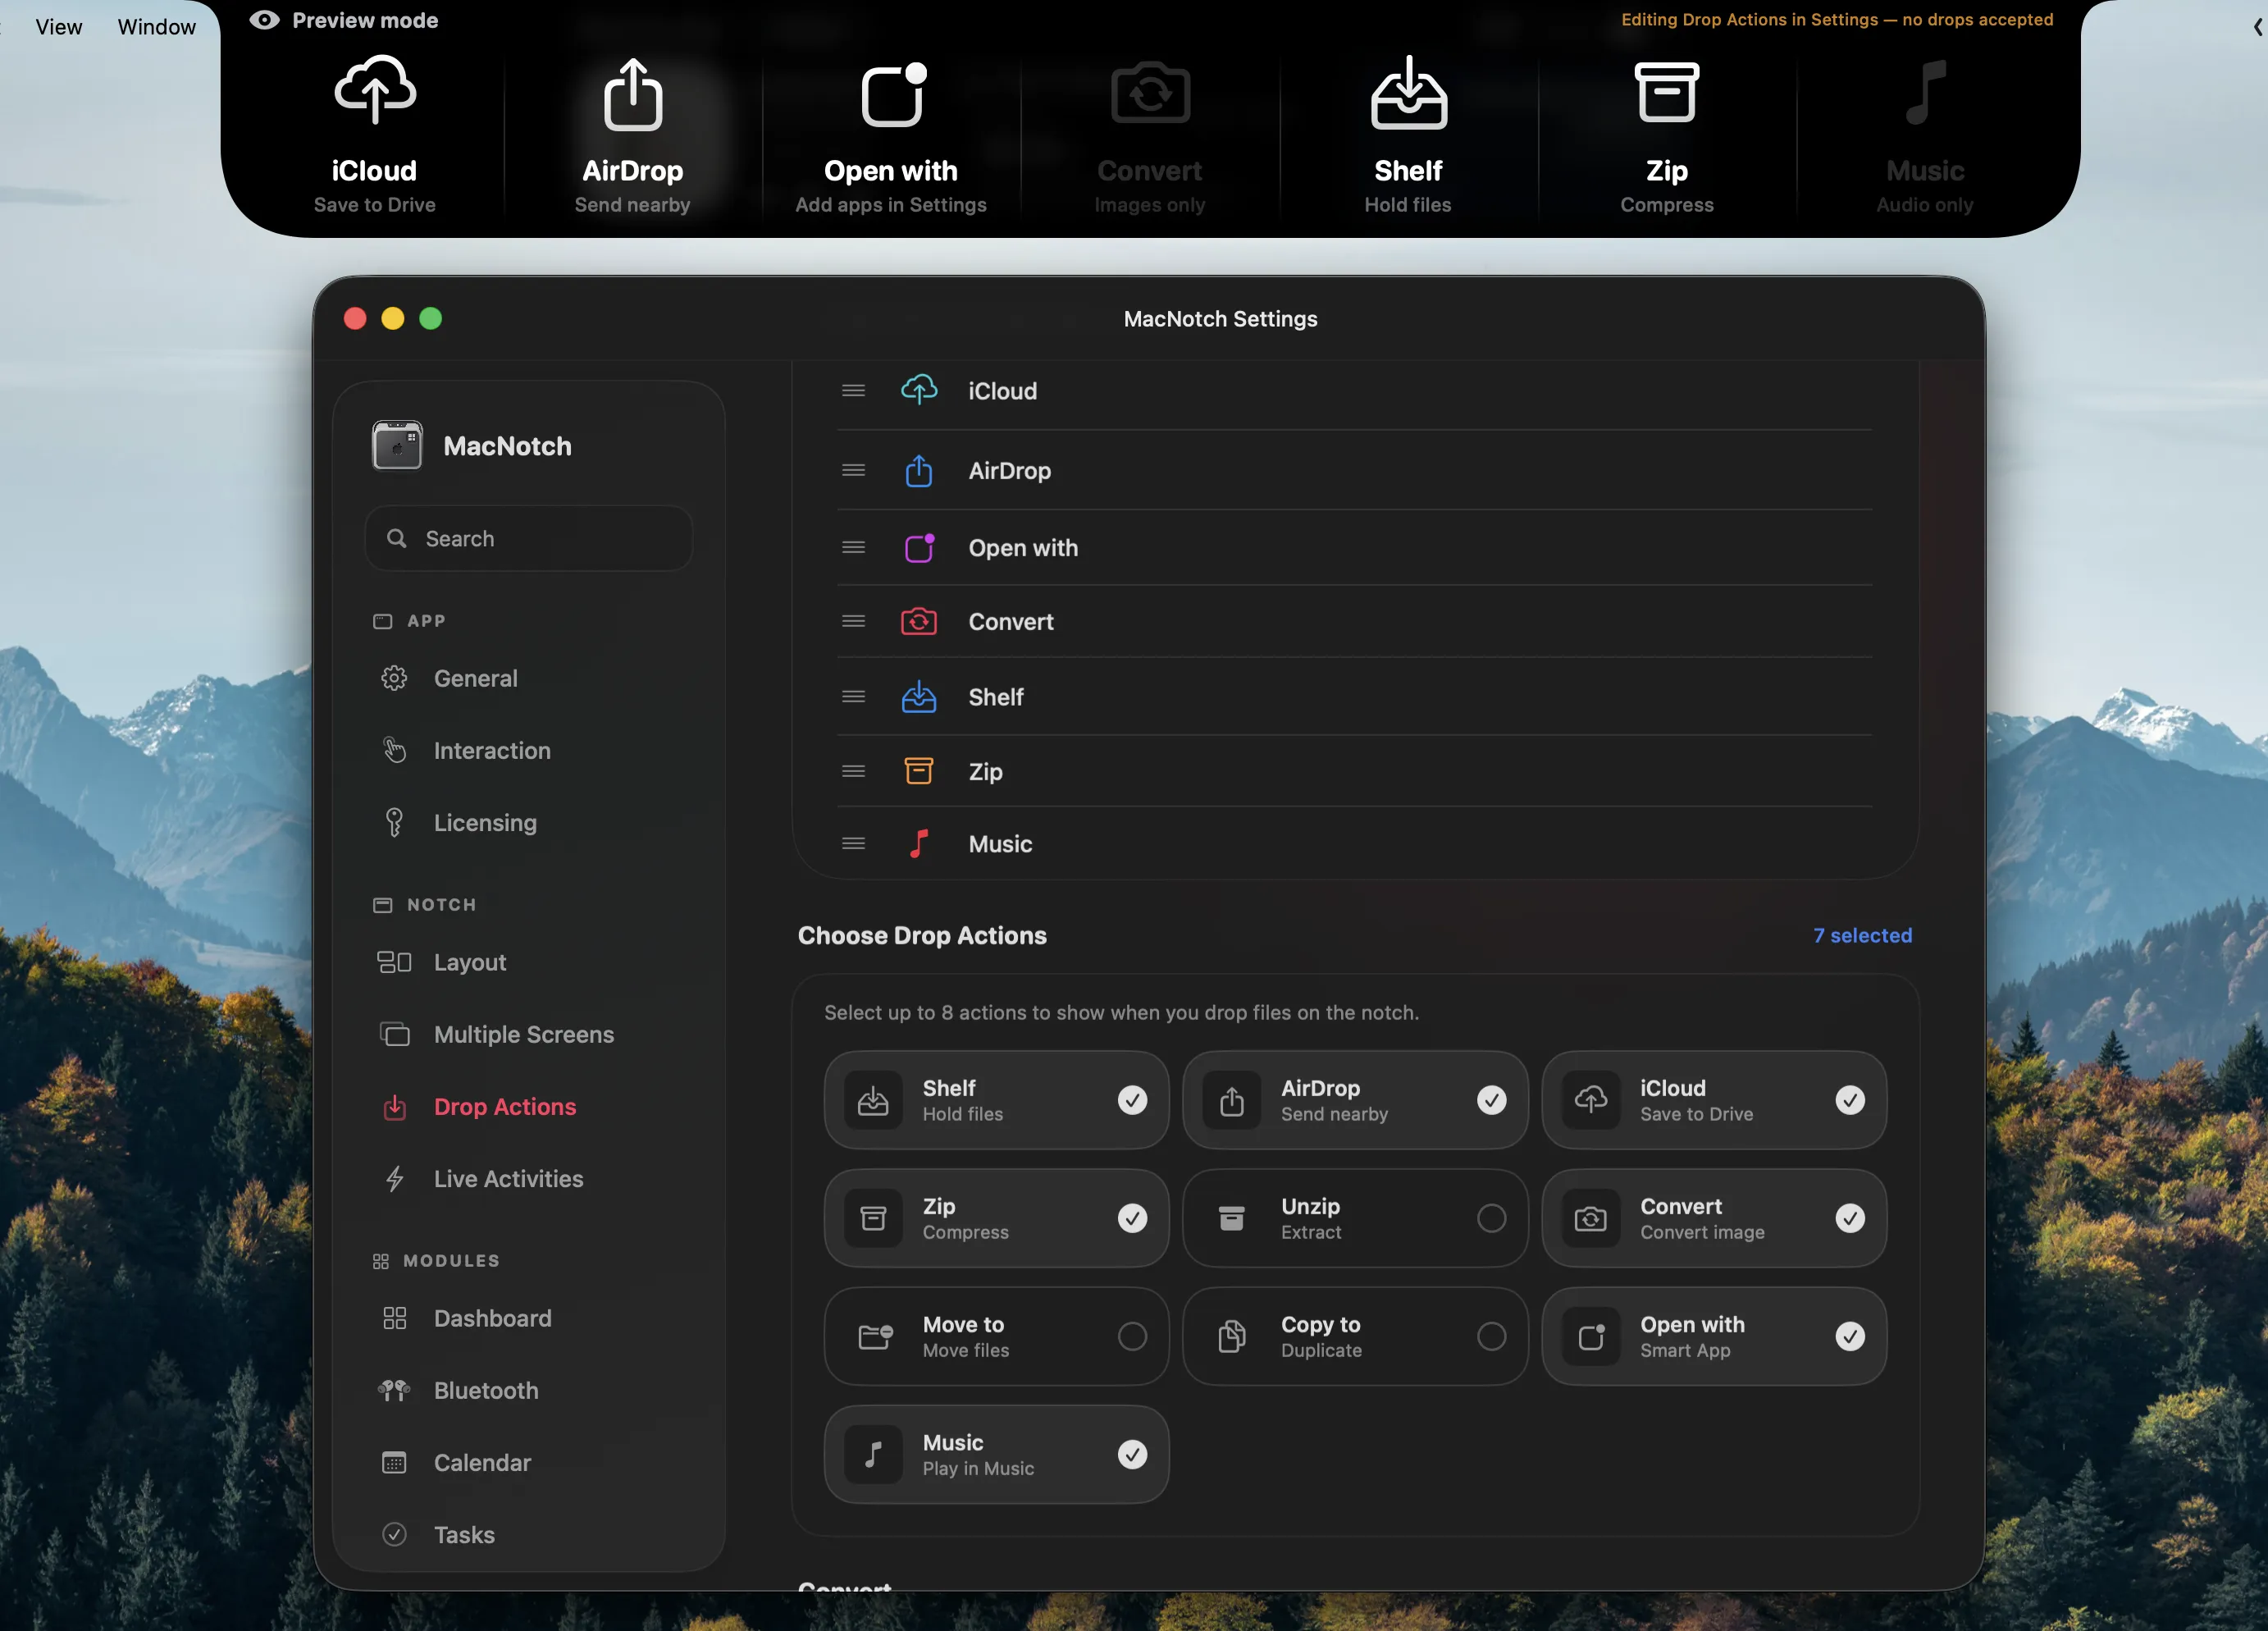The height and width of the screenshot is (1631, 2268).
Task: Enable the Unzip Extract drop action
Action: [x=1490, y=1218]
